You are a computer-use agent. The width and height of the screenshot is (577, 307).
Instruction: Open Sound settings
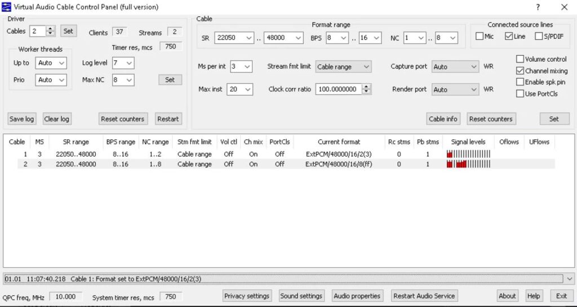click(x=301, y=296)
